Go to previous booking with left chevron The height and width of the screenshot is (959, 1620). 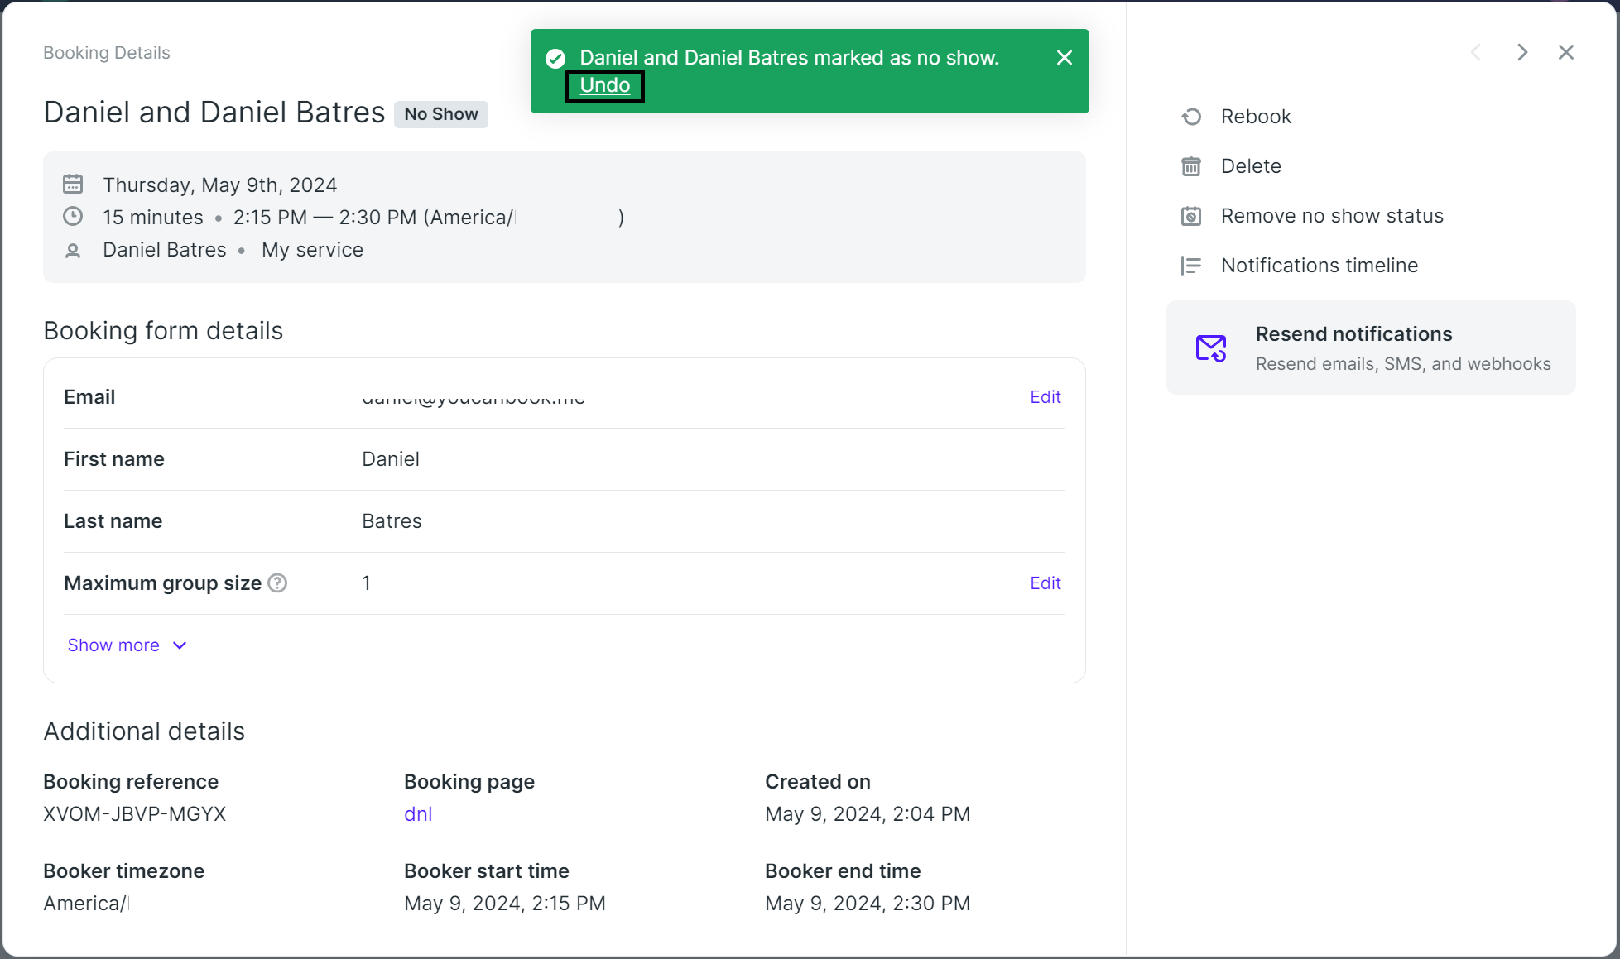pyautogui.click(x=1476, y=52)
